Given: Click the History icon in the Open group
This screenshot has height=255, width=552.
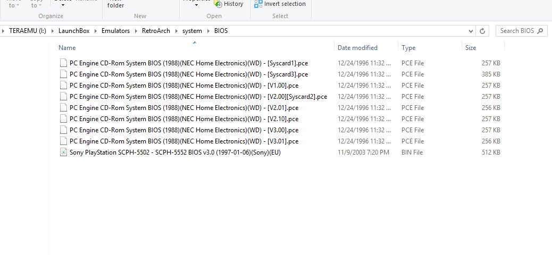Looking at the screenshot, I should [x=218, y=4].
